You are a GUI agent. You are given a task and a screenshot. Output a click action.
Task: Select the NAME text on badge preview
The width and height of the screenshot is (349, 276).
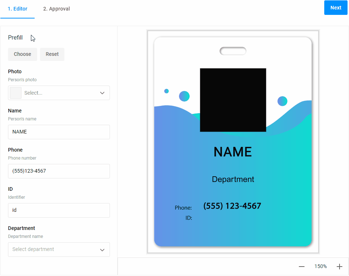coord(233,152)
